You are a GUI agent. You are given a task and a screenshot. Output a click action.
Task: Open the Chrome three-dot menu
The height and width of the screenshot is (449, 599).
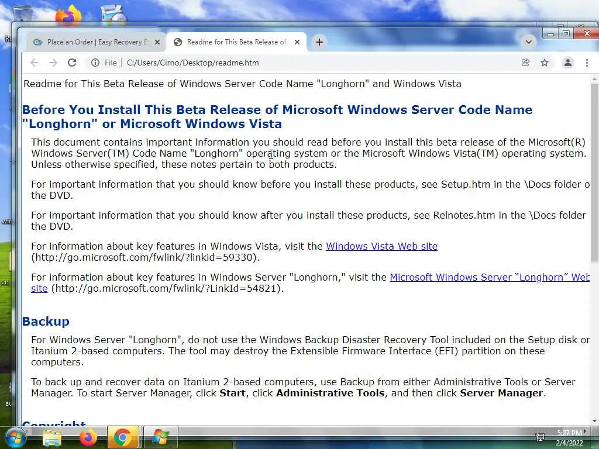coord(587,63)
